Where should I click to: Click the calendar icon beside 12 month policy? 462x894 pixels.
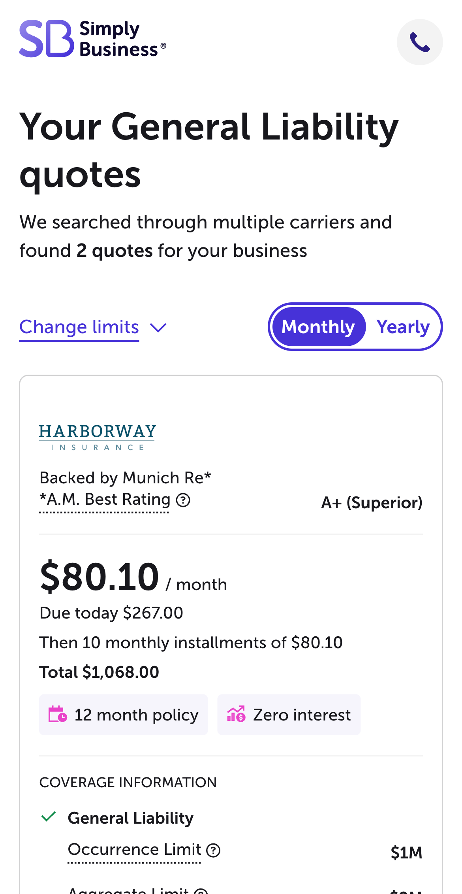[58, 714]
